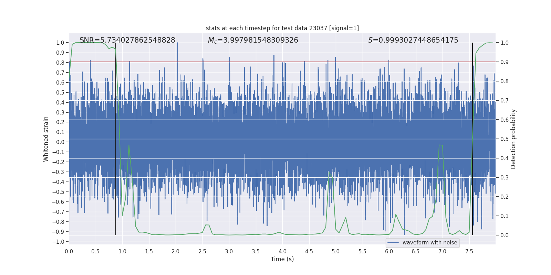Click the 'Time (s)' x-axis label
The height and width of the screenshot is (275, 551).
(x=282, y=259)
